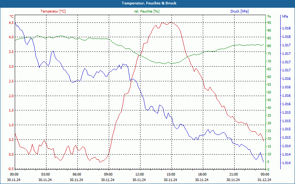This screenshot has width=295, height=184.
Task: Click the '20' humidity axis value
Action: click(269, 139)
